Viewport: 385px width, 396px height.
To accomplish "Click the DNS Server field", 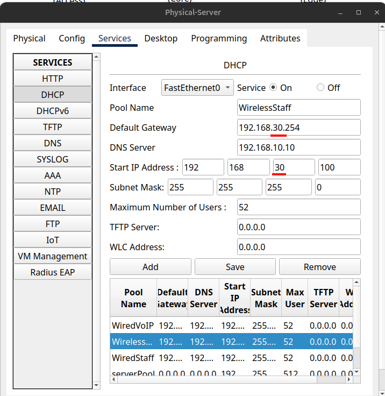I will 298,147.
